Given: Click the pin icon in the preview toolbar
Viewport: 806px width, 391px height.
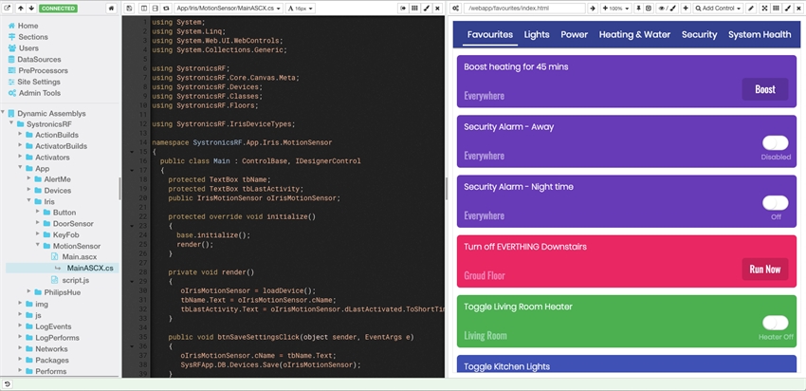Looking at the screenshot, I should click(636, 8).
